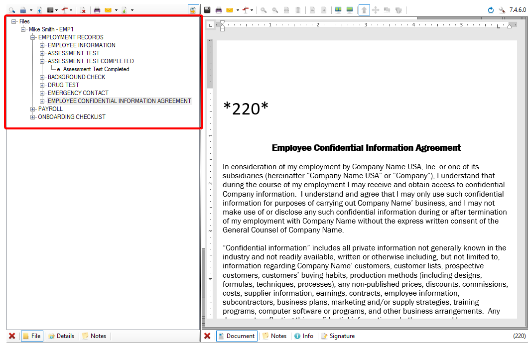This screenshot has width=528, height=343.
Task: Open the dropdown arrow beside the scanner icon
Action: [x=31, y=10]
